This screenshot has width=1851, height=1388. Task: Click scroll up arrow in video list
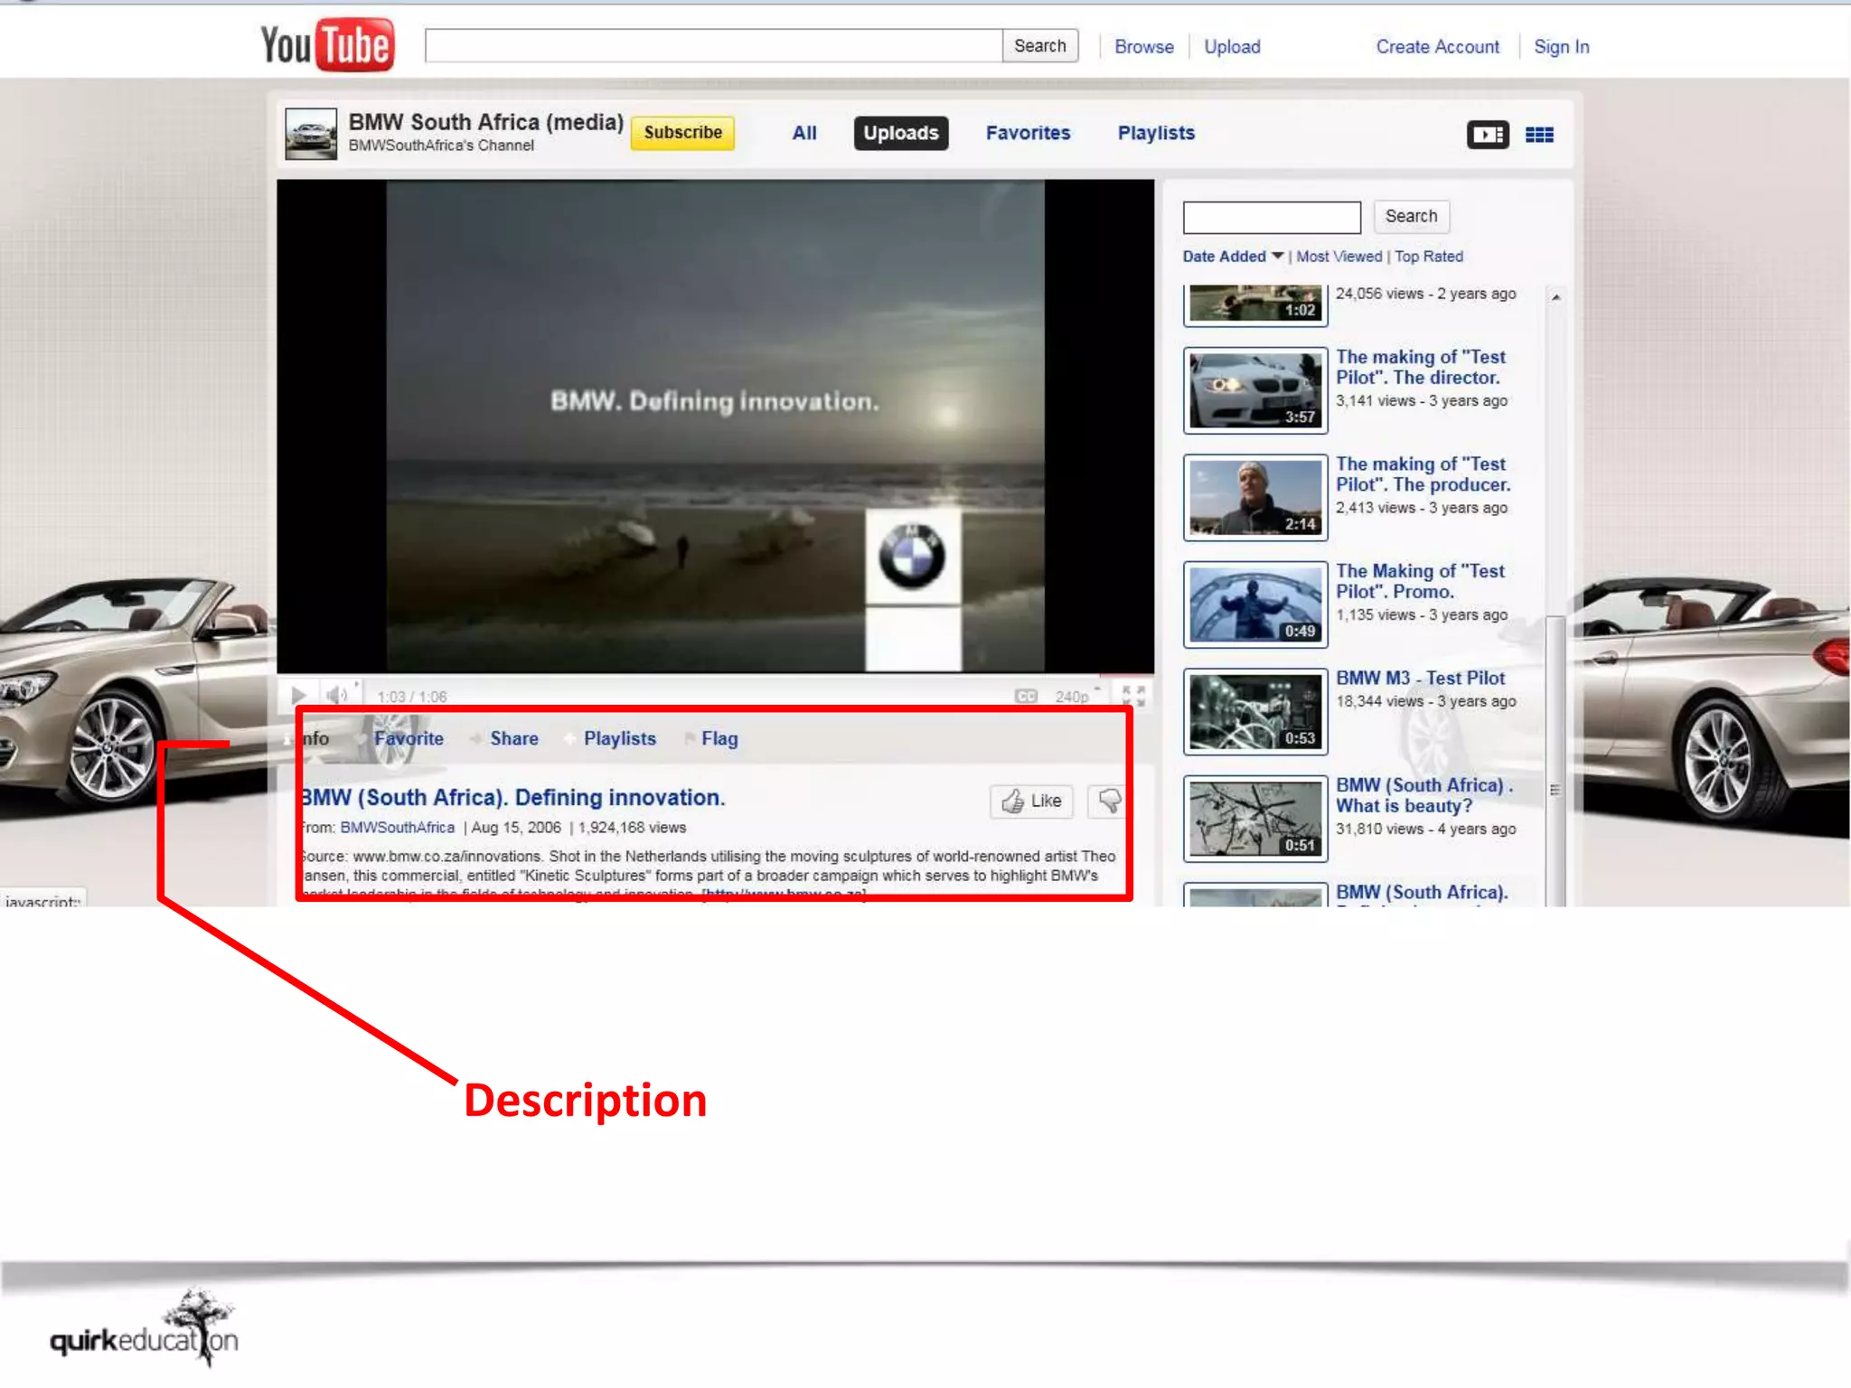(x=1555, y=296)
